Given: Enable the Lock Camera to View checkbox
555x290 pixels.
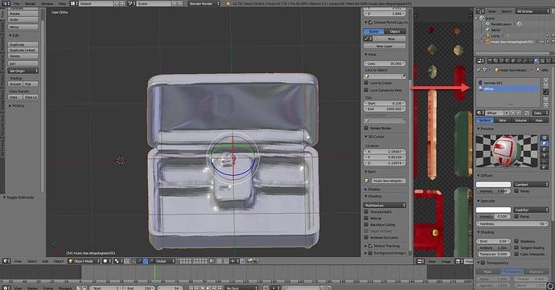Looking at the screenshot, I should pos(366,90).
